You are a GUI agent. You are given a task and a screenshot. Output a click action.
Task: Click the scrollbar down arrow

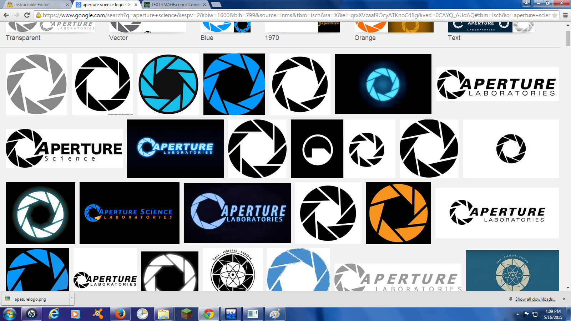[x=568, y=288]
